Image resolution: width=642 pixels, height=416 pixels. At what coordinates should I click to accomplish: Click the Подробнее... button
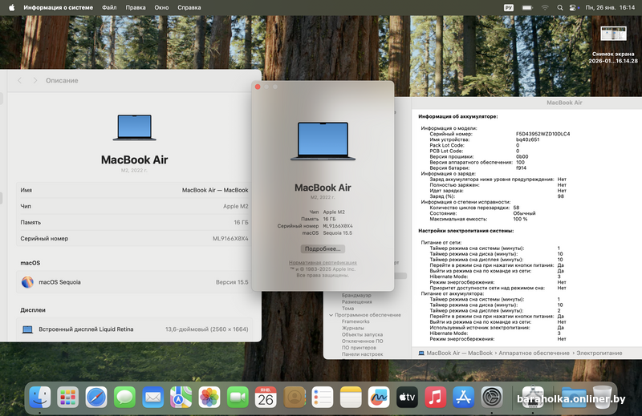coord(323,248)
